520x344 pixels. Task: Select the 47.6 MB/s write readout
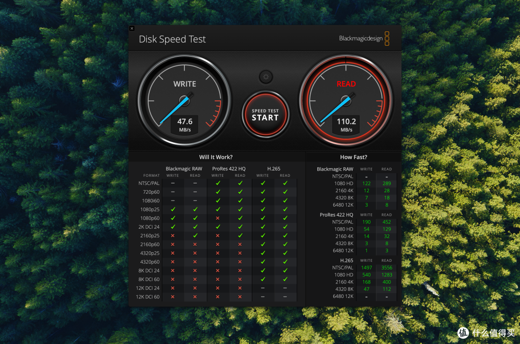point(185,125)
